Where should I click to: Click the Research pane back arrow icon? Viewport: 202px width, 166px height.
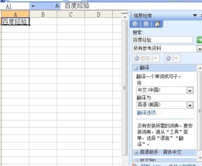click(x=135, y=24)
